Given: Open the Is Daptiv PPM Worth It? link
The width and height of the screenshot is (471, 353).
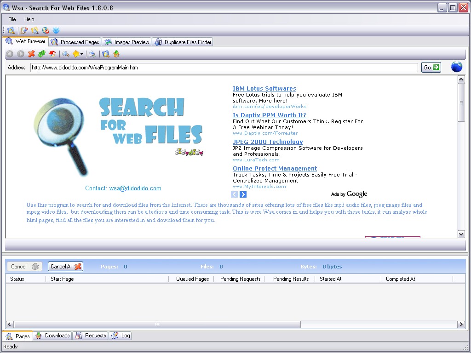Looking at the screenshot, I should tap(270, 115).
